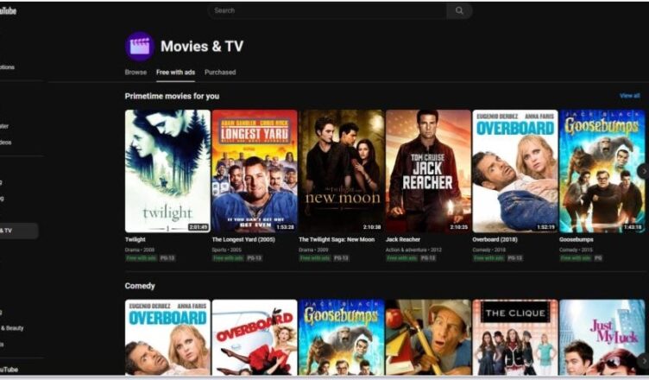The image size is (649, 380).
Task: Click the Goosebumps poster in Primetime row
Action: click(602, 171)
